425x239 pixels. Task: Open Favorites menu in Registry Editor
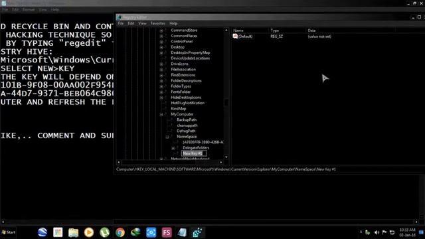click(158, 24)
